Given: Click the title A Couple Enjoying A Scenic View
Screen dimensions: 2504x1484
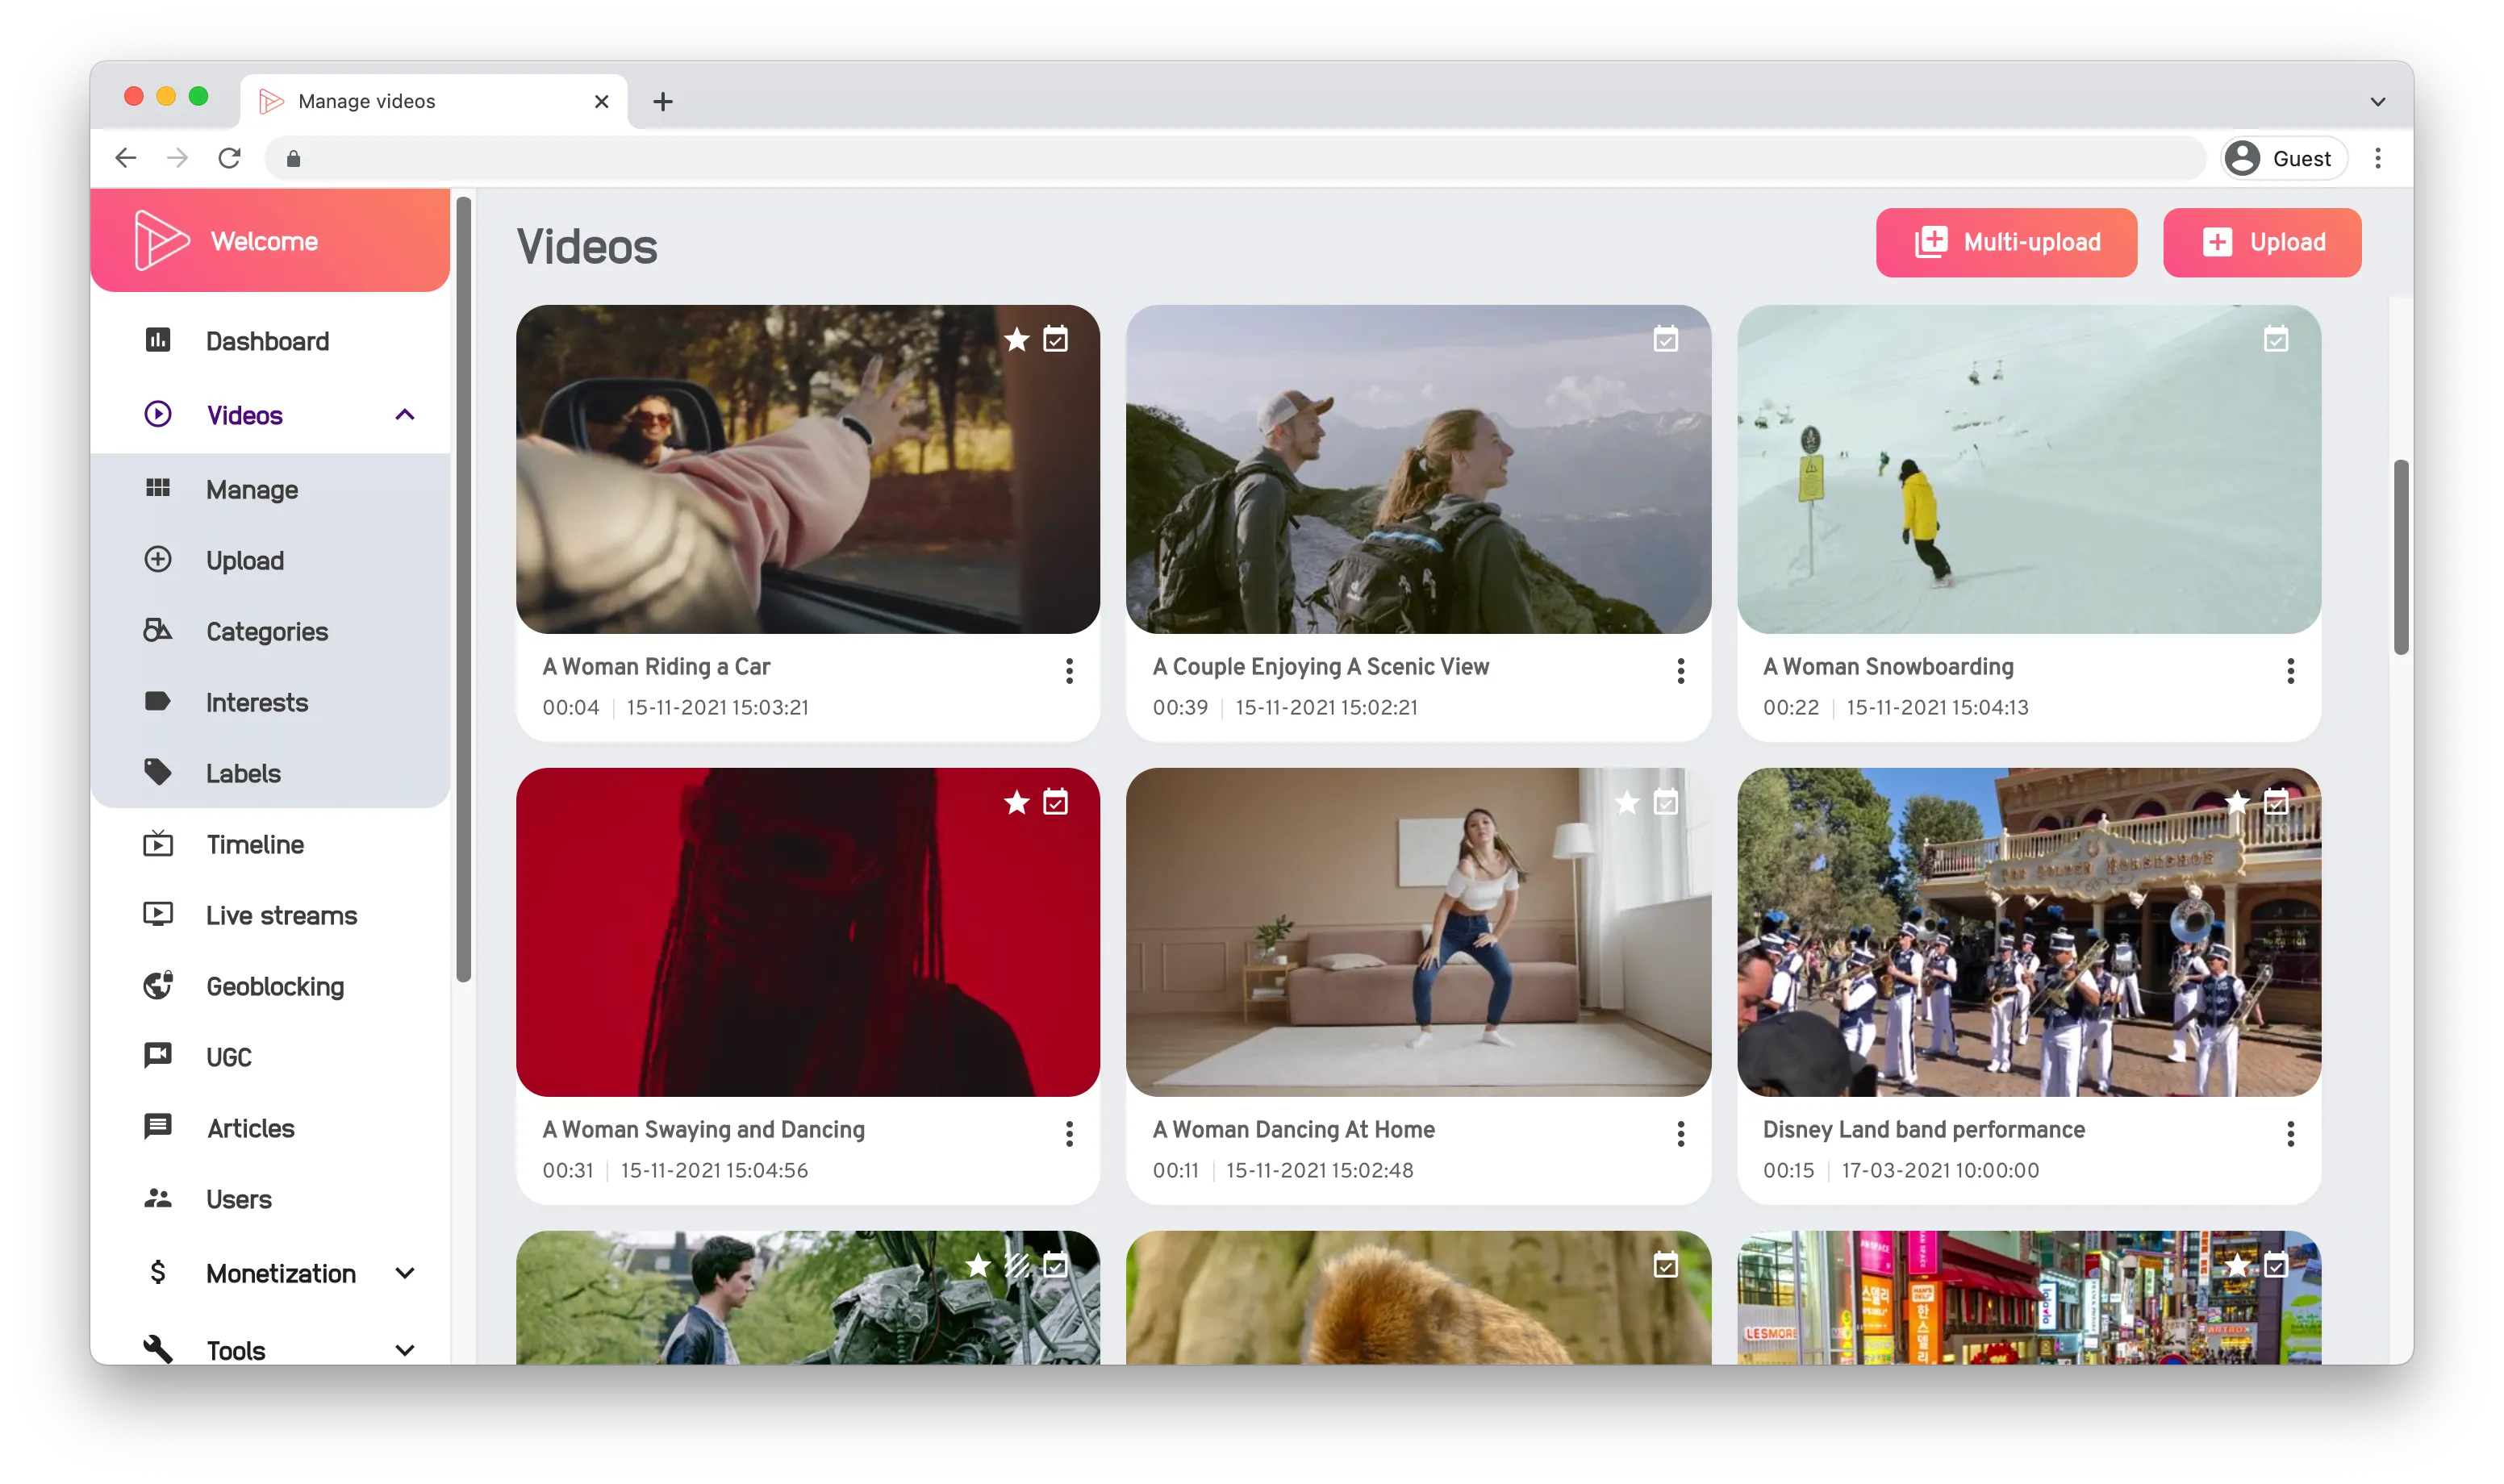Looking at the screenshot, I should pos(1321,667).
